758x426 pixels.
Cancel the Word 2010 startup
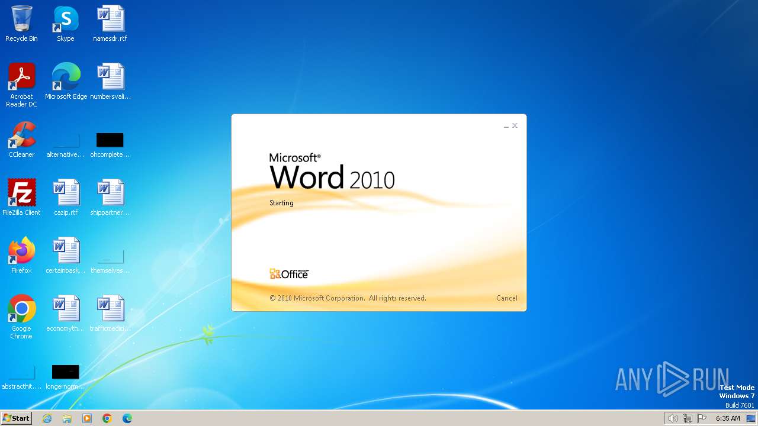click(x=507, y=298)
